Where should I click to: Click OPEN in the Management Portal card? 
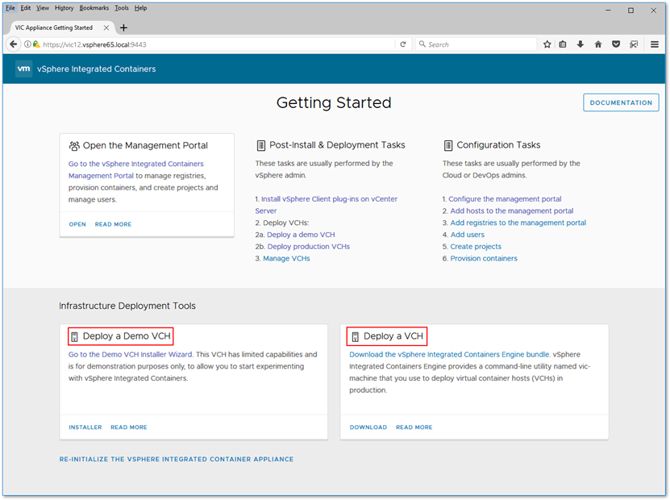coord(77,224)
